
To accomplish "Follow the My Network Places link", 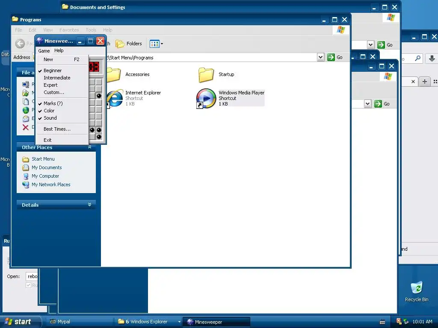I will tap(51, 184).
